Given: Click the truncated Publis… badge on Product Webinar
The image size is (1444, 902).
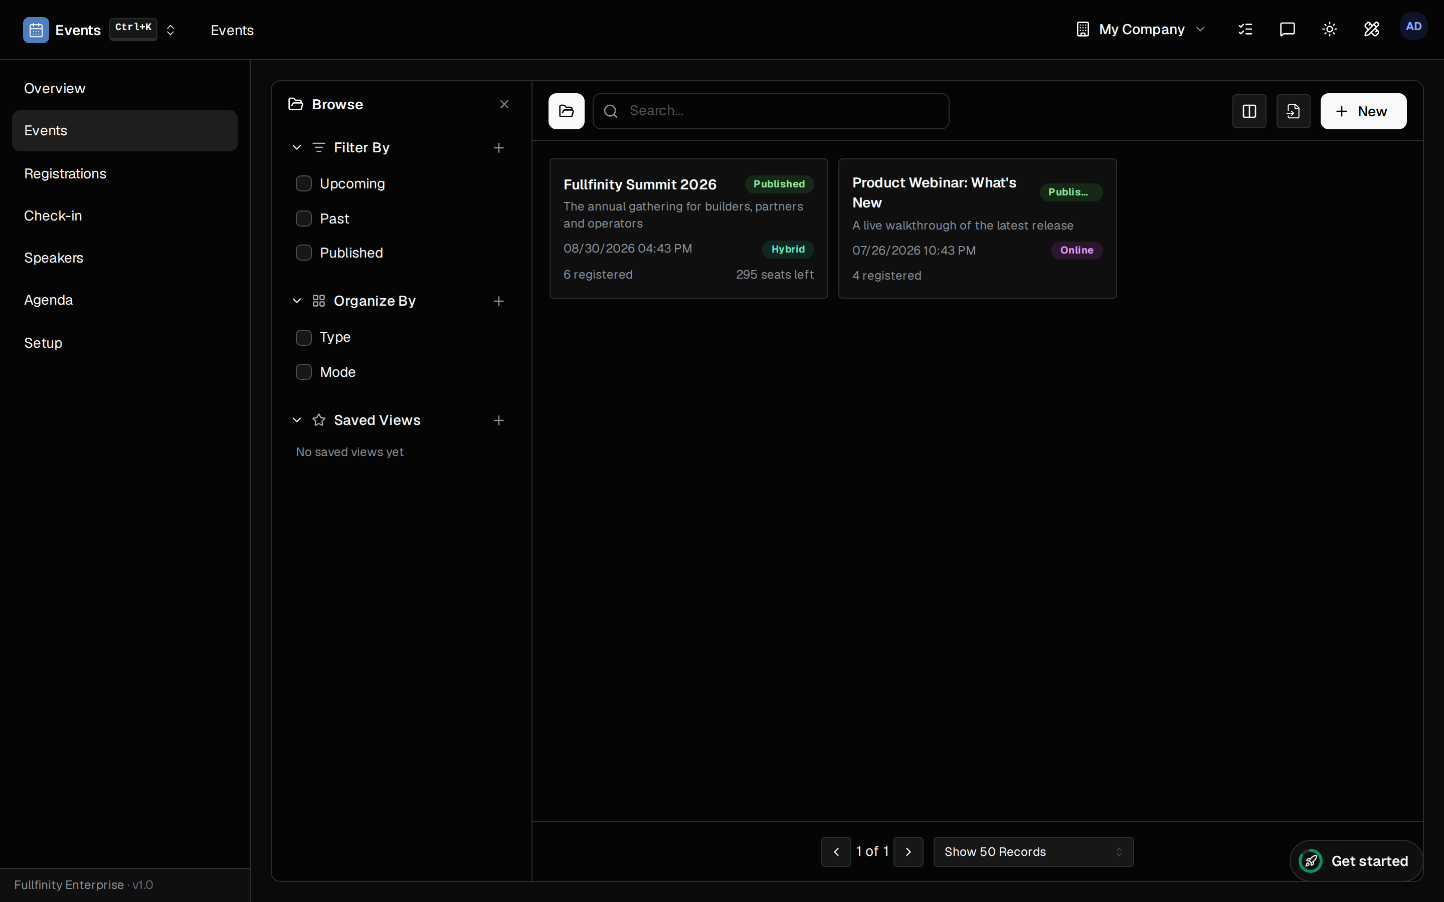Looking at the screenshot, I should tap(1070, 192).
